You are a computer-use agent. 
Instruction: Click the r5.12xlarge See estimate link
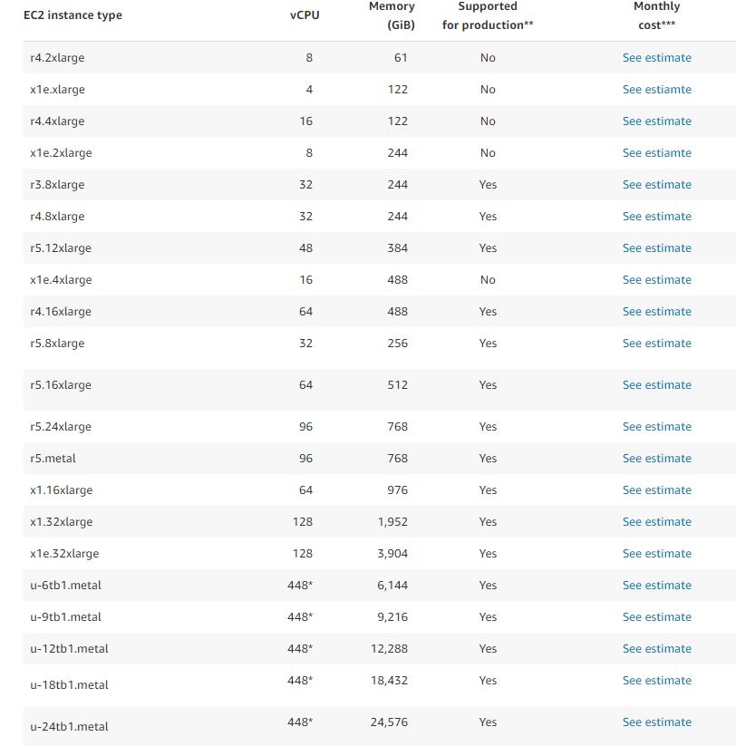pos(656,248)
